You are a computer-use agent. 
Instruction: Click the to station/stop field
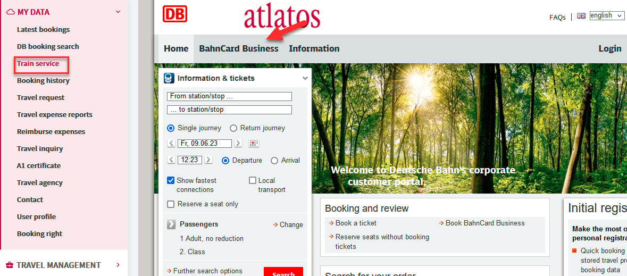230,110
